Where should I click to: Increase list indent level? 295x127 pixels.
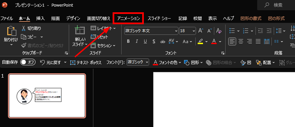click(269, 31)
